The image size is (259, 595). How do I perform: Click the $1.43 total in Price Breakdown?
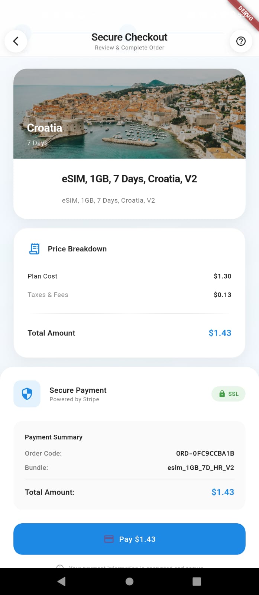(x=220, y=333)
